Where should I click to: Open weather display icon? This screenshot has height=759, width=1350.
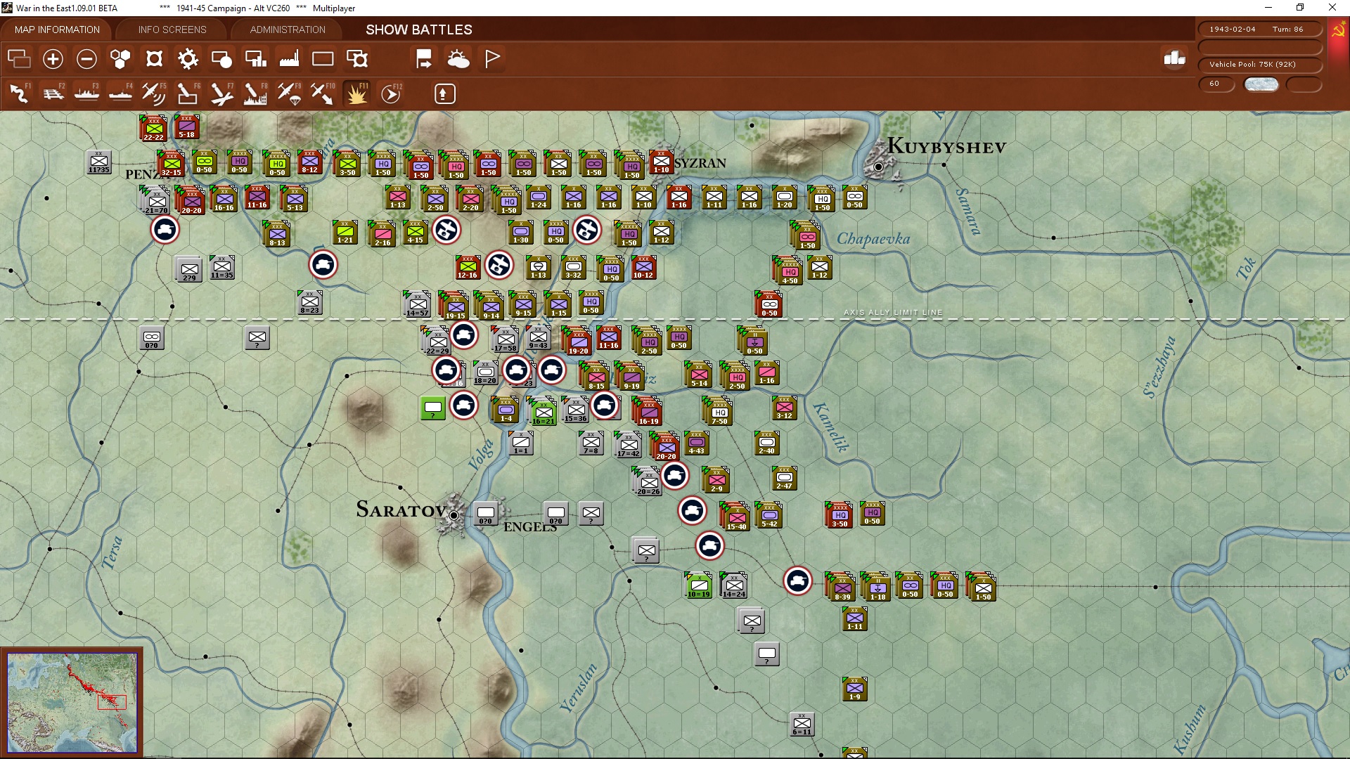pyautogui.click(x=458, y=59)
